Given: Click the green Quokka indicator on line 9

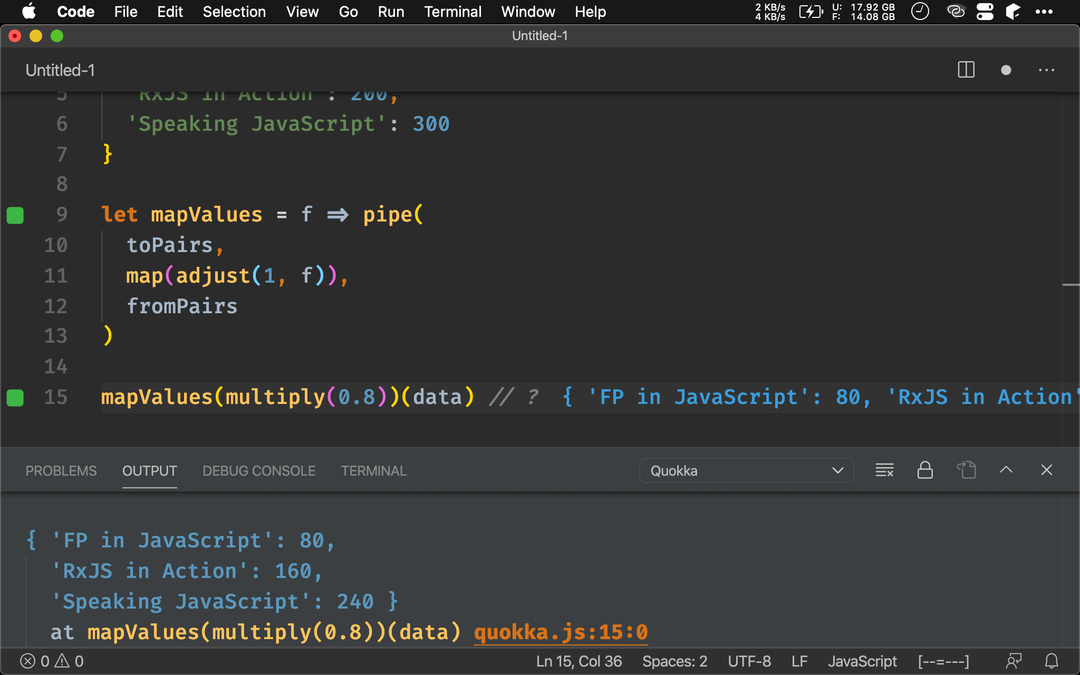Looking at the screenshot, I should pos(15,215).
